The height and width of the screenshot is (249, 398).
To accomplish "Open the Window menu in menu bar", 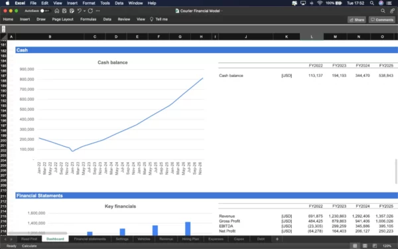I will 135,3.
